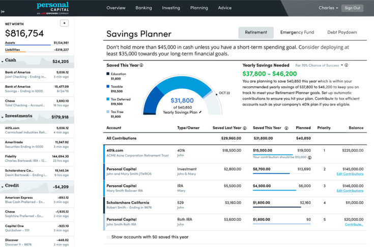Collapse the sidebar with the arrow icon
This screenshot has height=247, width=374.
[x=3, y=11]
